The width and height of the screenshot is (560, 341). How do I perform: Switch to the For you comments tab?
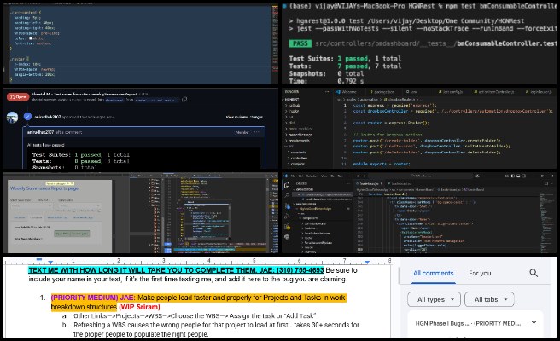point(480,273)
